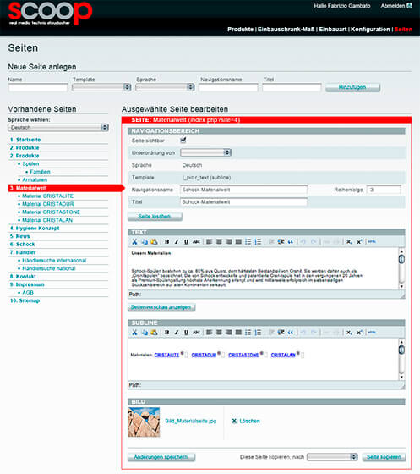The width and height of the screenshot is (420, 474).
Task: Open the Einbauschrank-Maß menu item
Action: pos(286,30)
